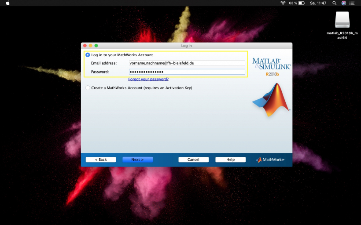Select Log in to your MathWorks Account
361x225 pixels.
[88, 55]
